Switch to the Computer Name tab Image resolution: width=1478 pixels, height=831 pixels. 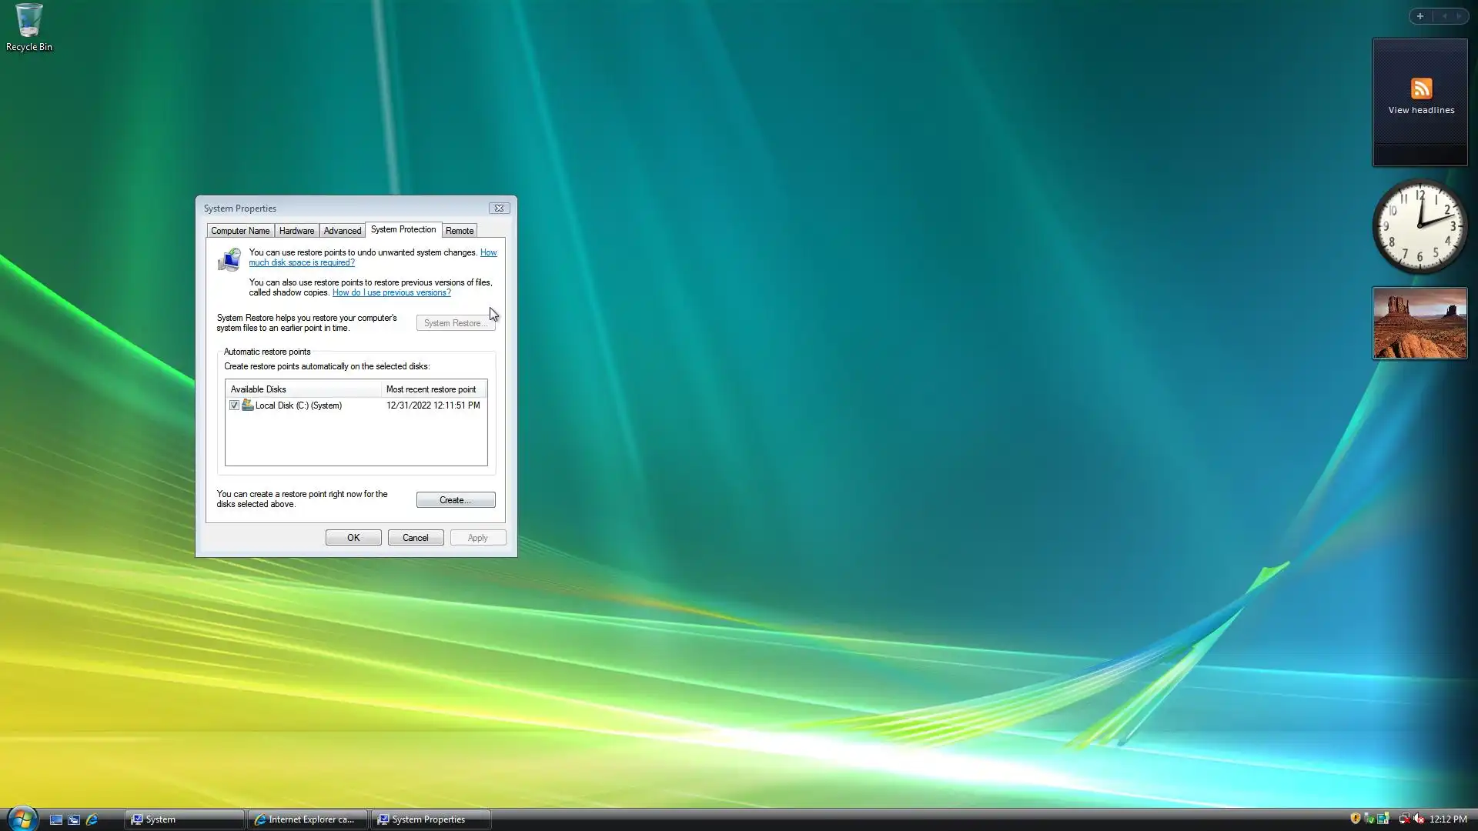coord(240,231)
